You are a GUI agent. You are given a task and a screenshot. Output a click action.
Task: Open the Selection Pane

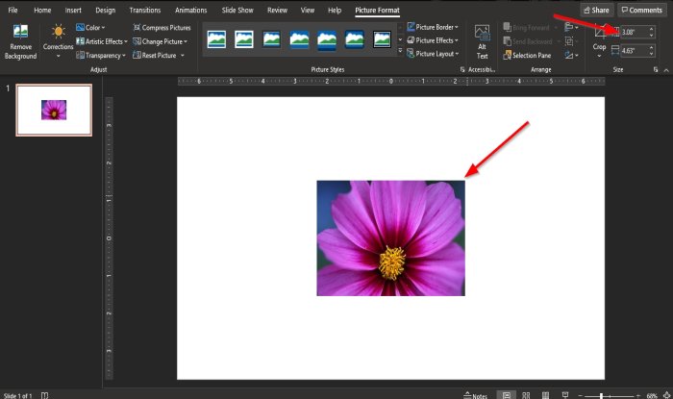pos(526,56)
